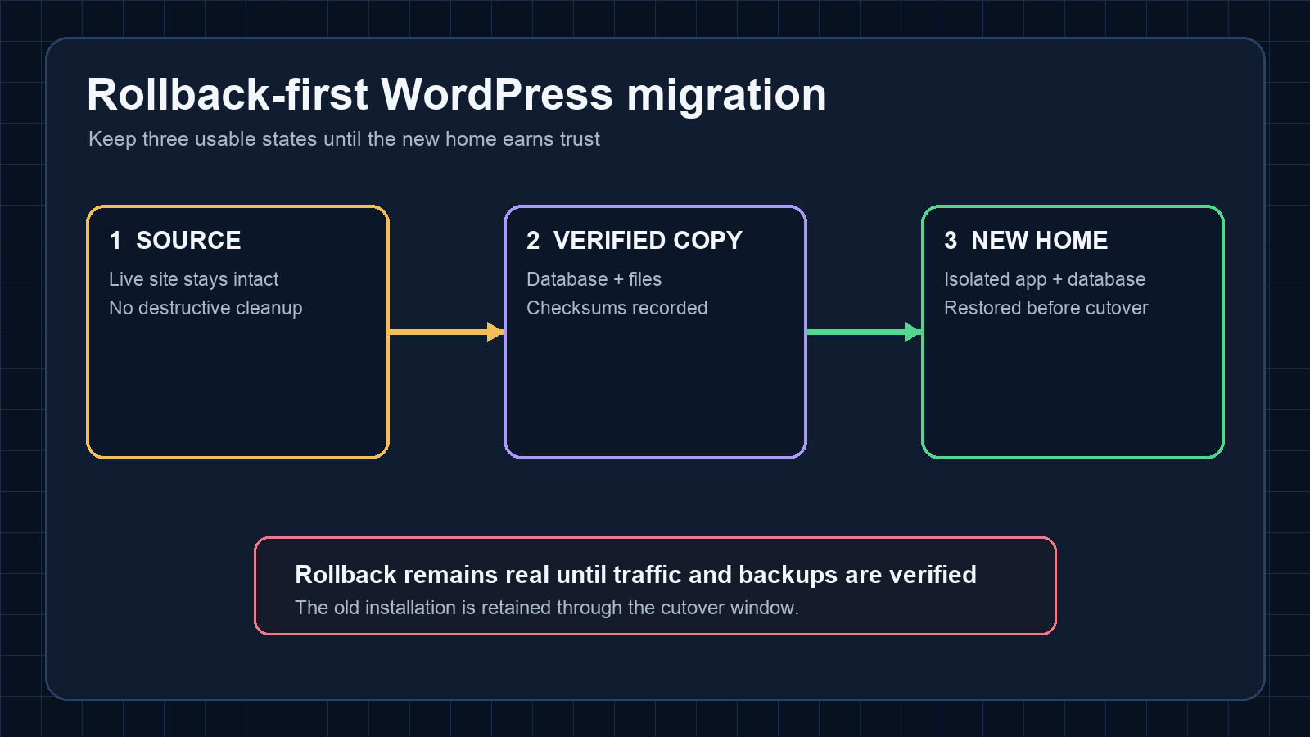
Task: Select the '2 VERIFIED COPY' heading
Action: pos(635,240)
